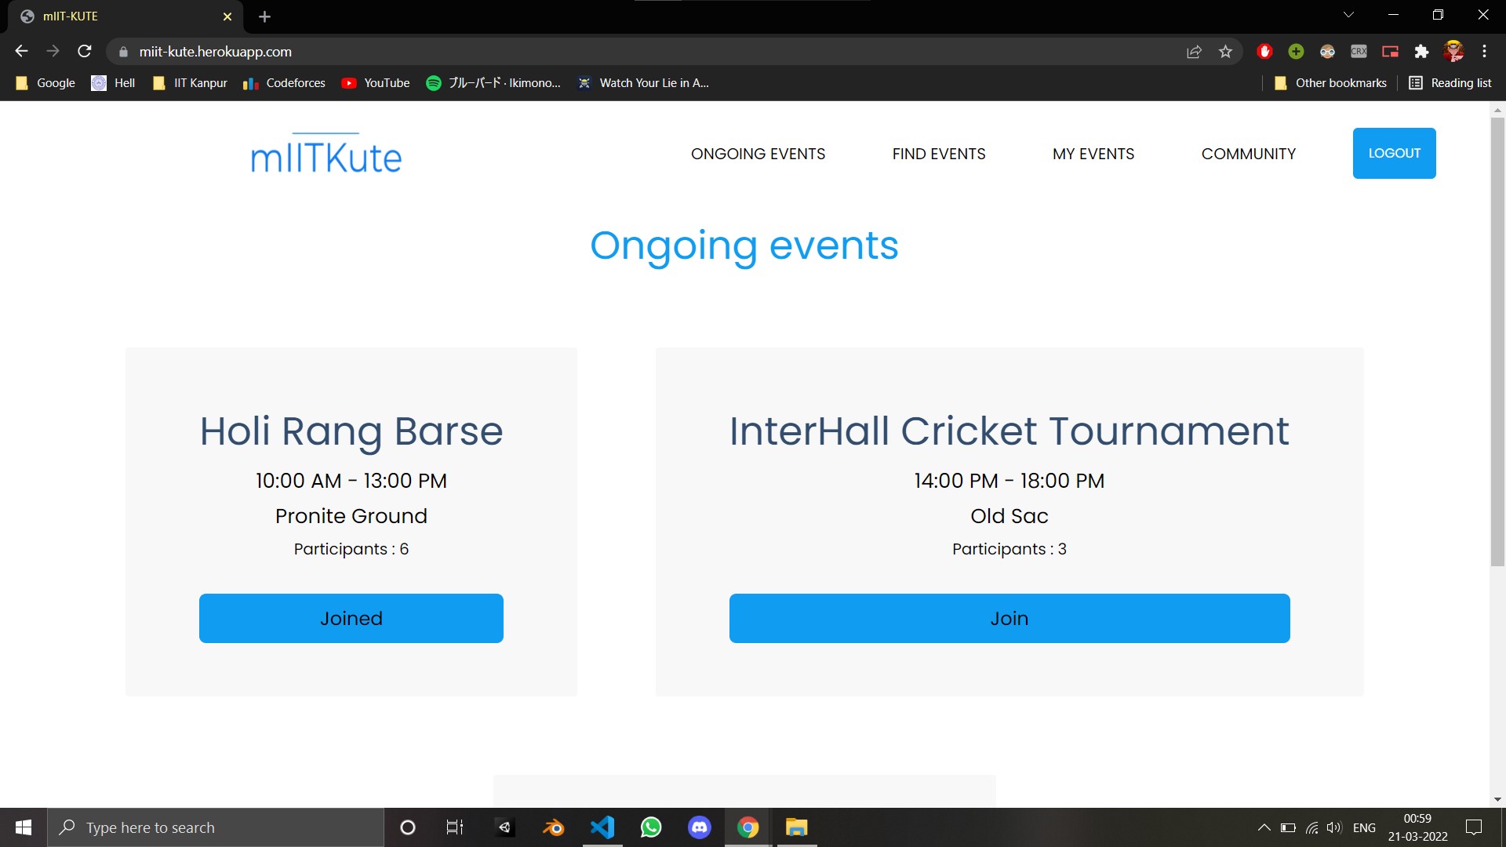Bookmark this page with the star

tap(1225, 52)
